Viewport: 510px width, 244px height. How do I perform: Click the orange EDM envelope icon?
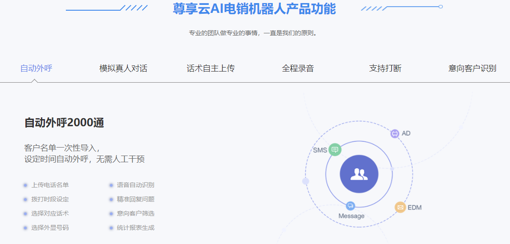click(x=400, y=207)
